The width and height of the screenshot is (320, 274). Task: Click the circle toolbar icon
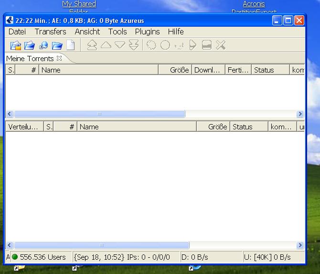165,45
